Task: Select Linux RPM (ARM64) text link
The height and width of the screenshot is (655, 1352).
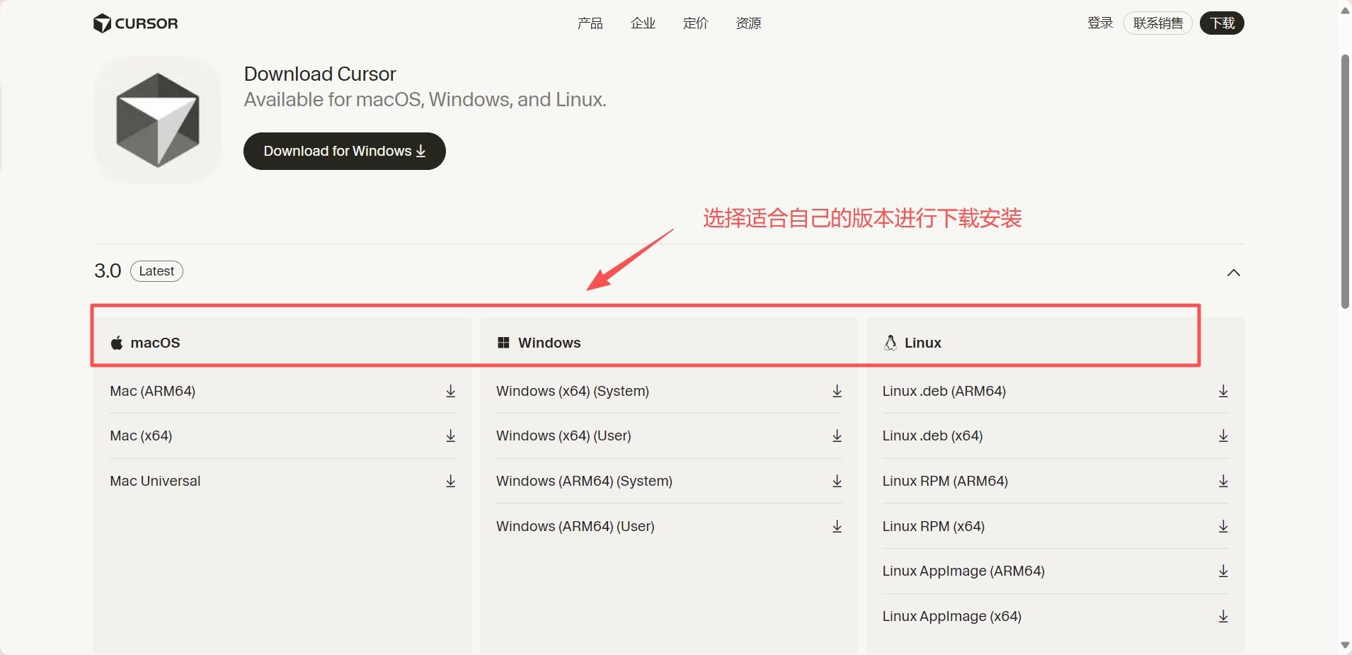Action: [x=945, y=481]
